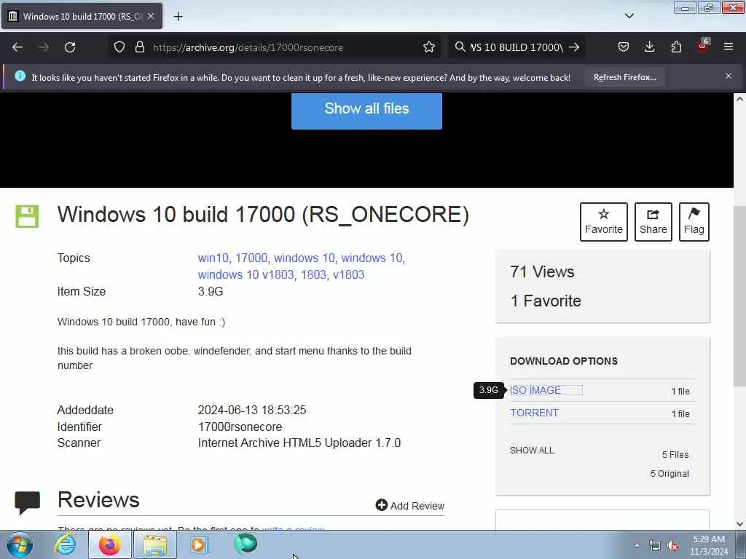Open Windows Explorer from the taskbar
The image size is (746, 559).
click(x=155, y=544)
